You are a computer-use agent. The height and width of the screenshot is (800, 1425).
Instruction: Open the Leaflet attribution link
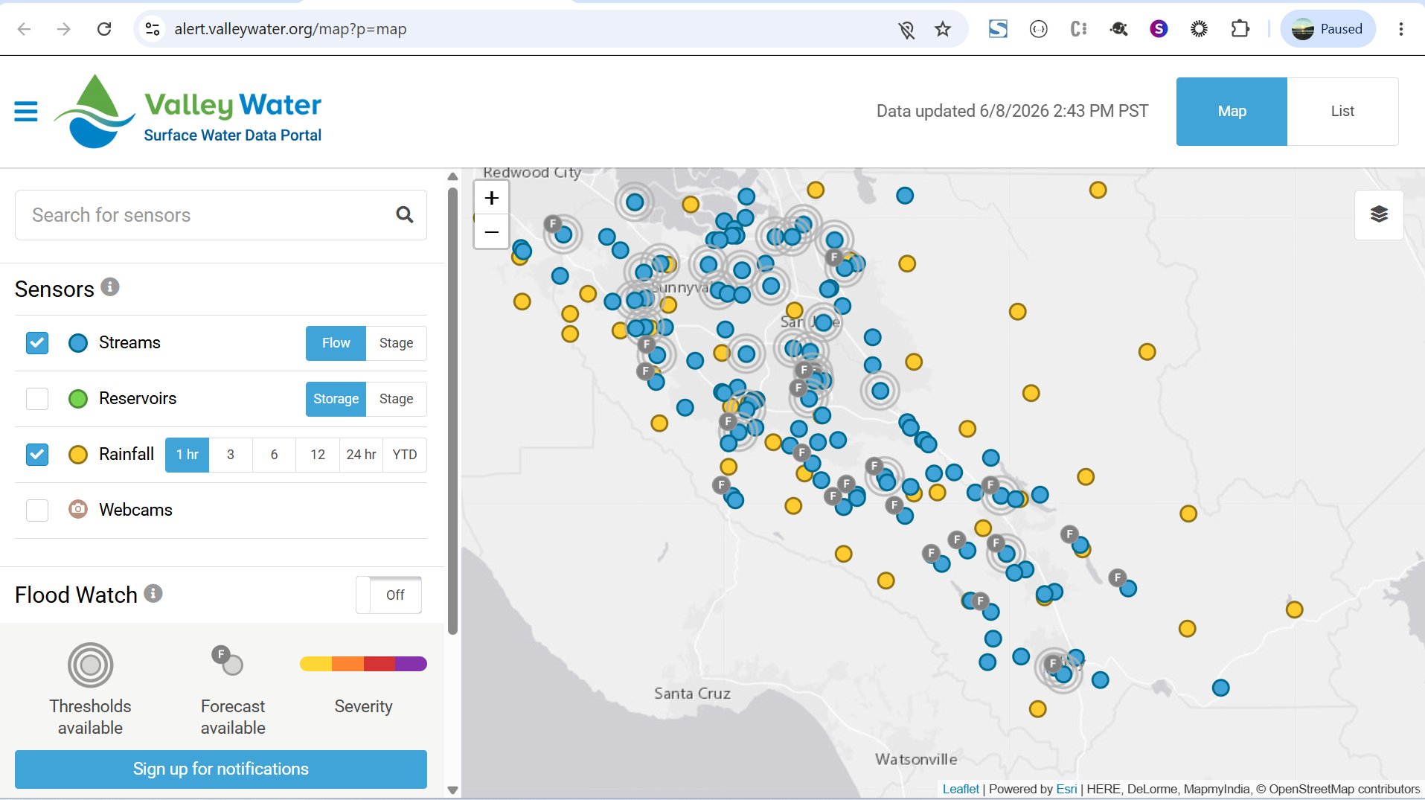click(961, 789)
